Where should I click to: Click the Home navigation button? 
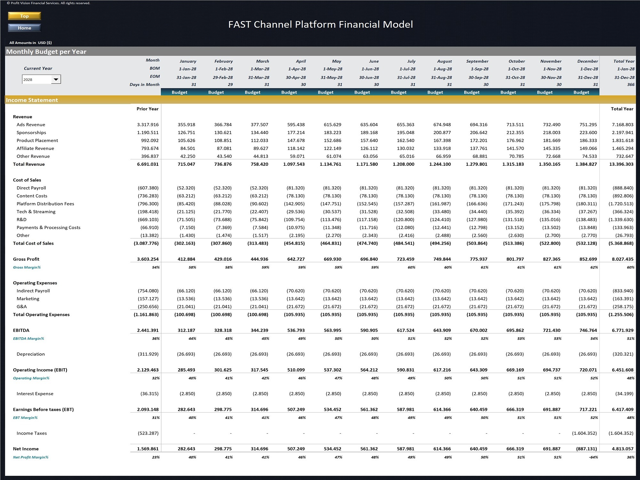point(24,28)
